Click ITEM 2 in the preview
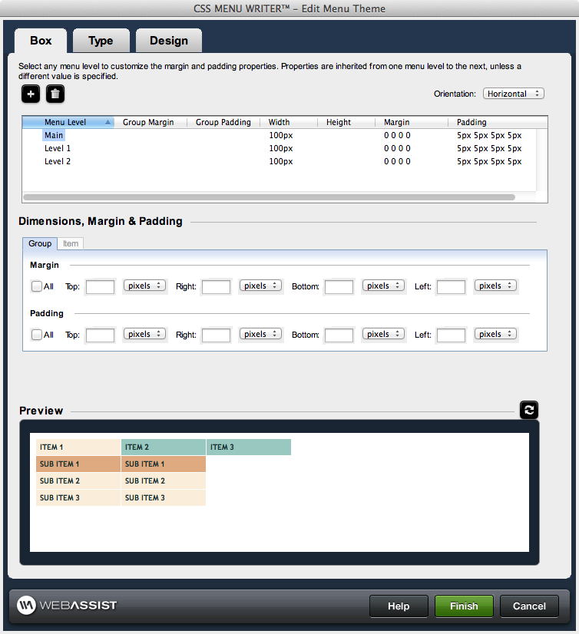Viewport: 579px width, 634px height. point(164,447)
